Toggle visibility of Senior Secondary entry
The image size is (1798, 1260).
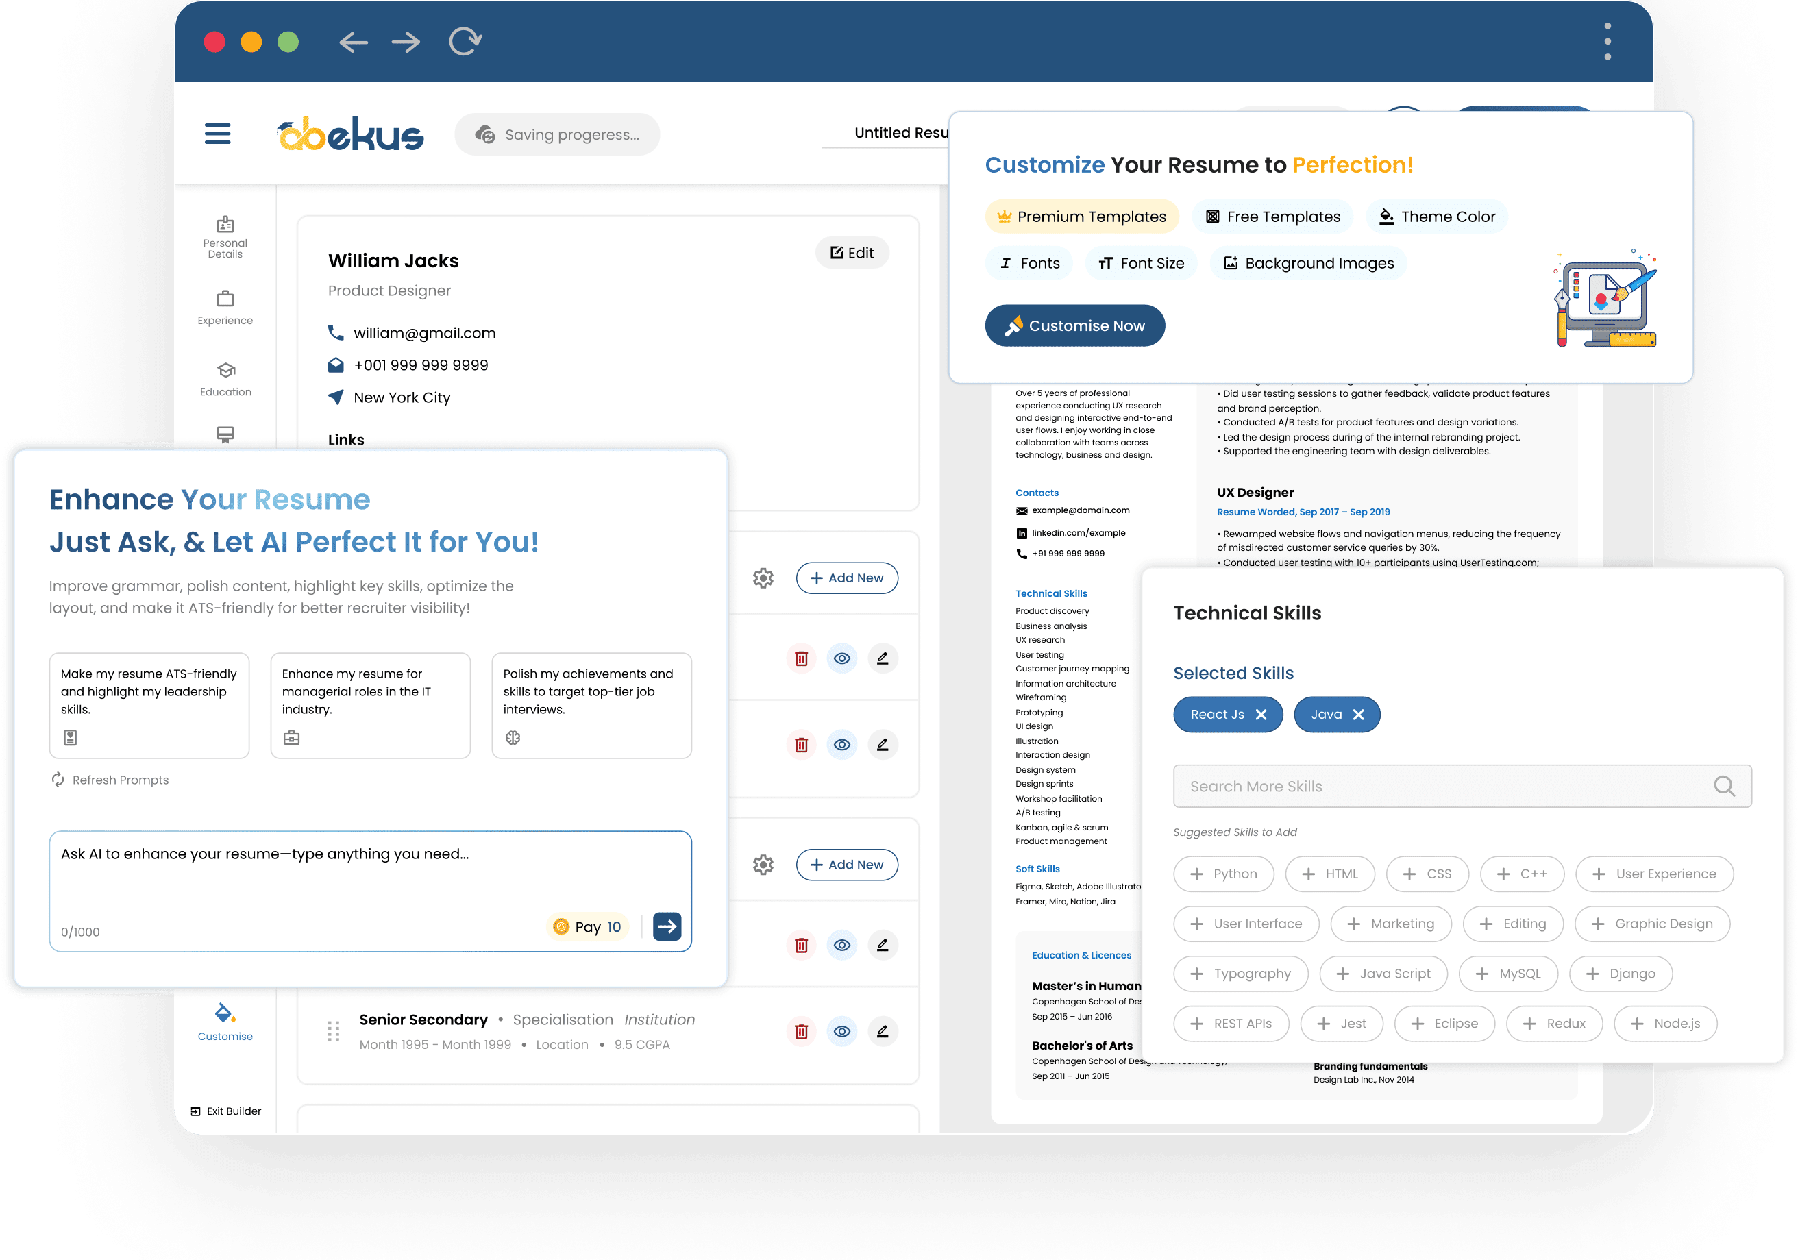842,1031
